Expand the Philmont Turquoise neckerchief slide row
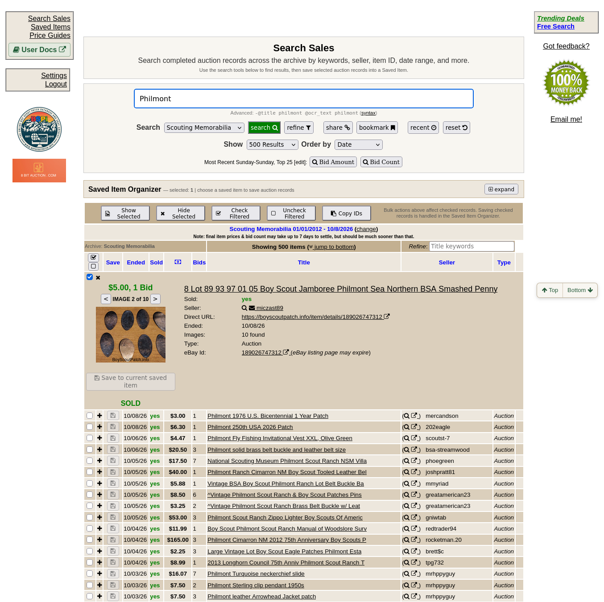The image size is (604, 602). [x=99, y=573]
